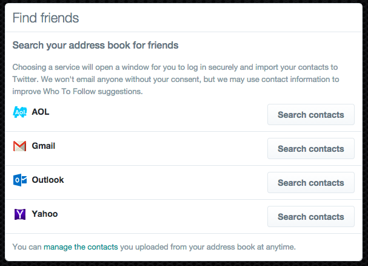Select the AOL service name
Viewport: 368px width, 266px height.
click(x=41, y=112)
